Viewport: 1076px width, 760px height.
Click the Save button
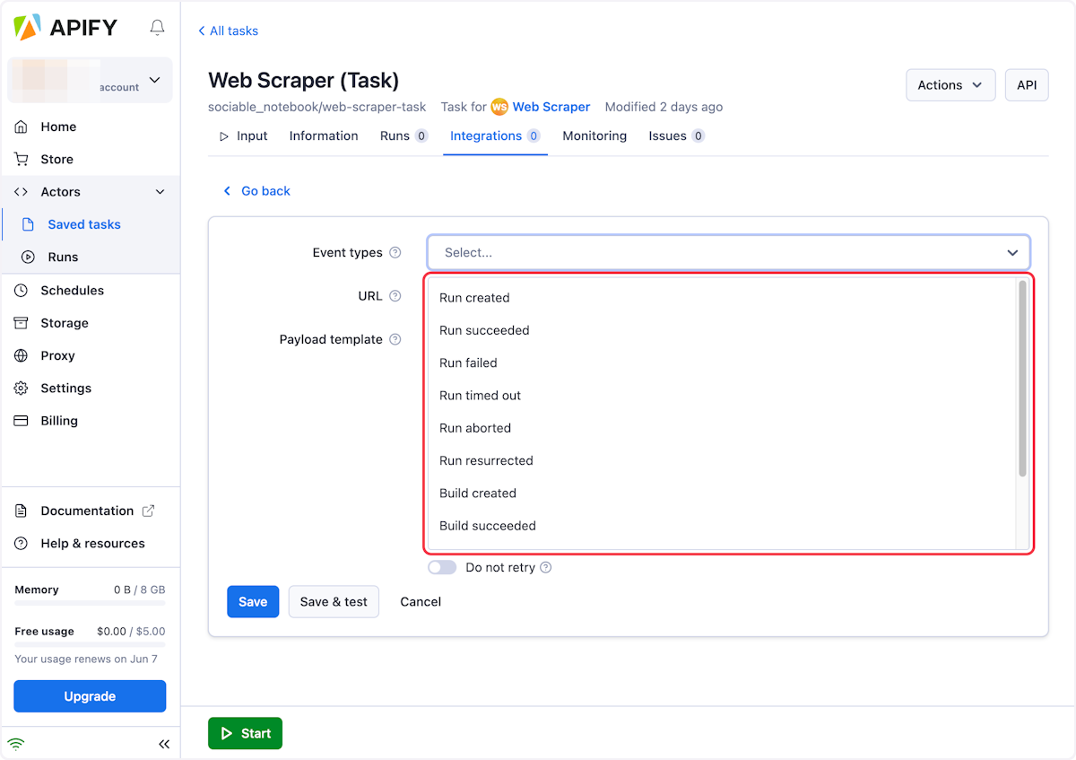click(x=253, y=602)
